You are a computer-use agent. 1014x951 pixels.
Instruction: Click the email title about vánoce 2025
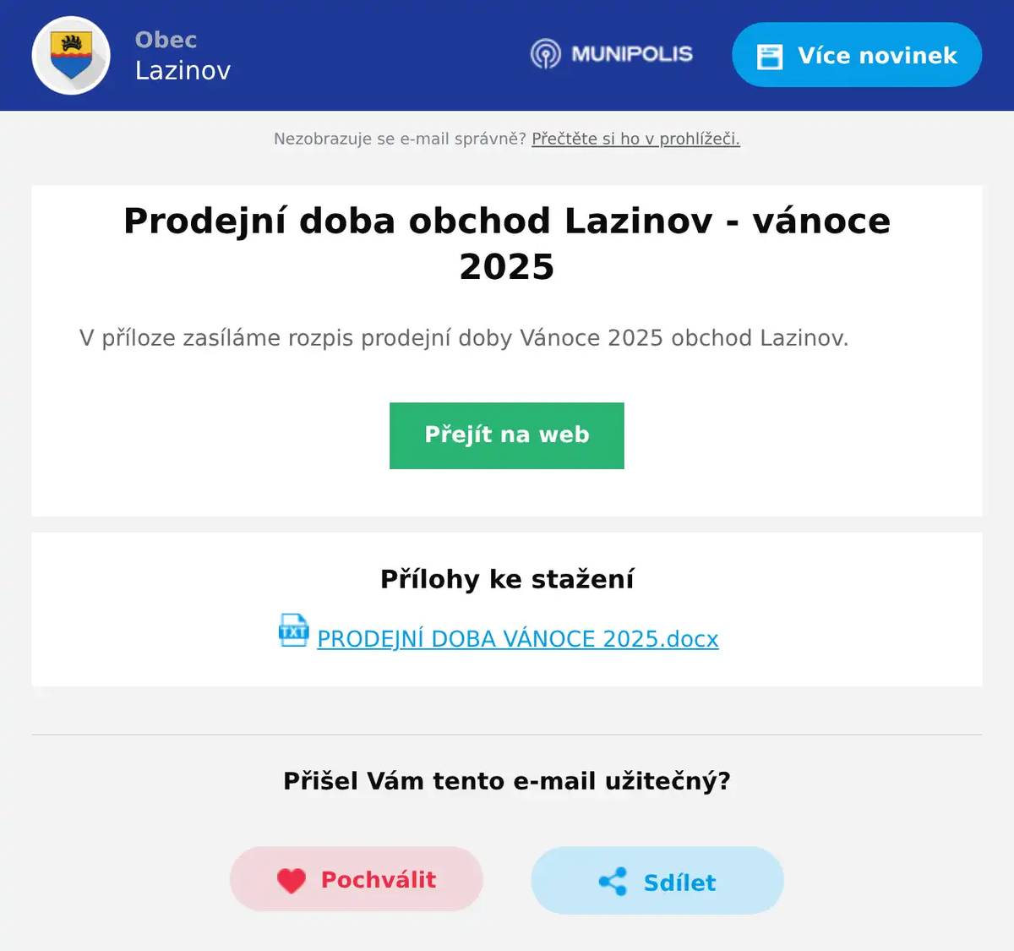pos(506,243)
